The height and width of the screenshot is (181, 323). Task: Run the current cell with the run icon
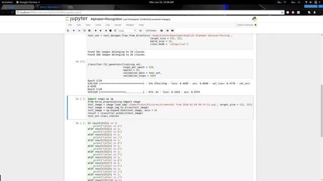click(106, 31)
